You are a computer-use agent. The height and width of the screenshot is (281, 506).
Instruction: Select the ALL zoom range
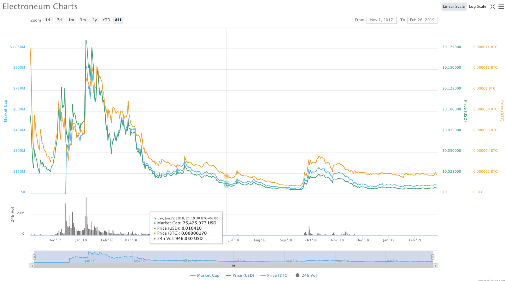tap(118, 20)
